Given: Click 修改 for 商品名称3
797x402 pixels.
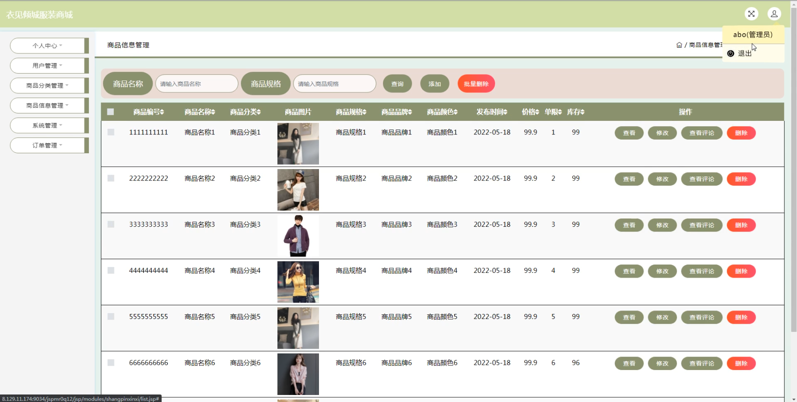Looking at the screenshot, I should pos(662,225).
